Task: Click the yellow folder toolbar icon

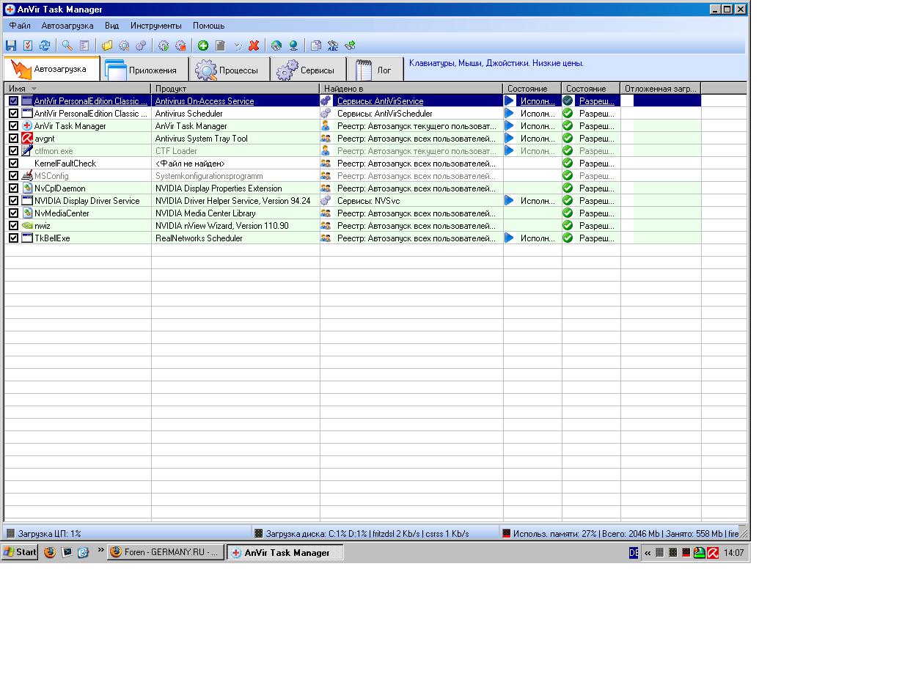Action: pyautogui.click(x=107, y=45)
